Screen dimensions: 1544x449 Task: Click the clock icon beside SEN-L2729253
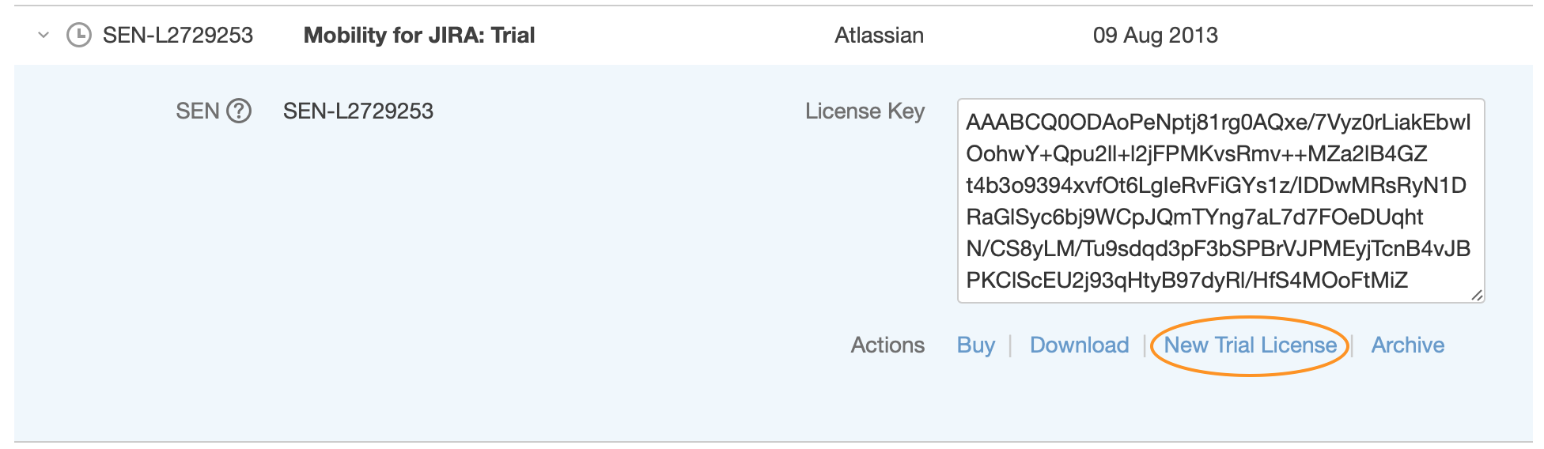[78, 35]
